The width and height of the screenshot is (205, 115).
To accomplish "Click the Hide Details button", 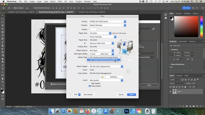I will pos(88,95).
